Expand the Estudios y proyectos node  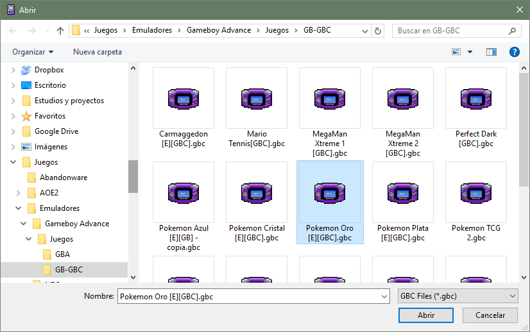click(13, 101)
